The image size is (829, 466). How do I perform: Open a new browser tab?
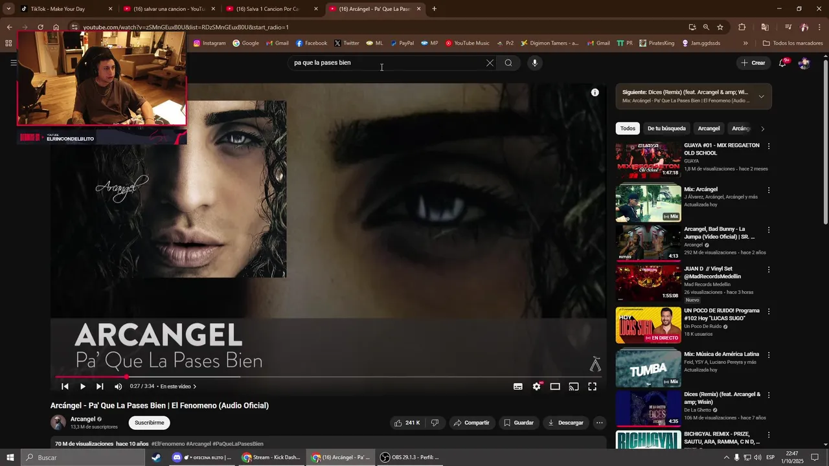(434, 9)
